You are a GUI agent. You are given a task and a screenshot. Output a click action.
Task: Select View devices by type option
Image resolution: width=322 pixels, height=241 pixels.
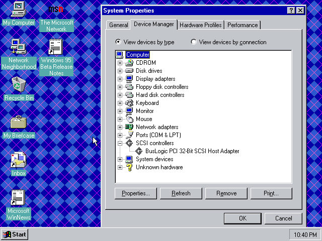145,42
